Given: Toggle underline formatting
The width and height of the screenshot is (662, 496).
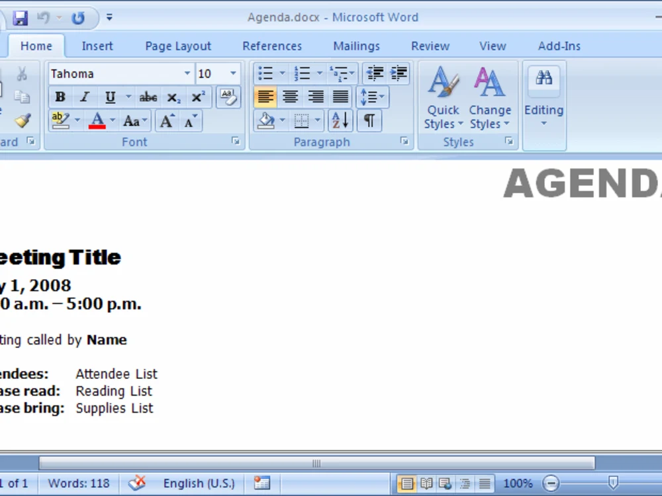Looking at the screenshot, I should pyautogui.click(x=110, y=97).
